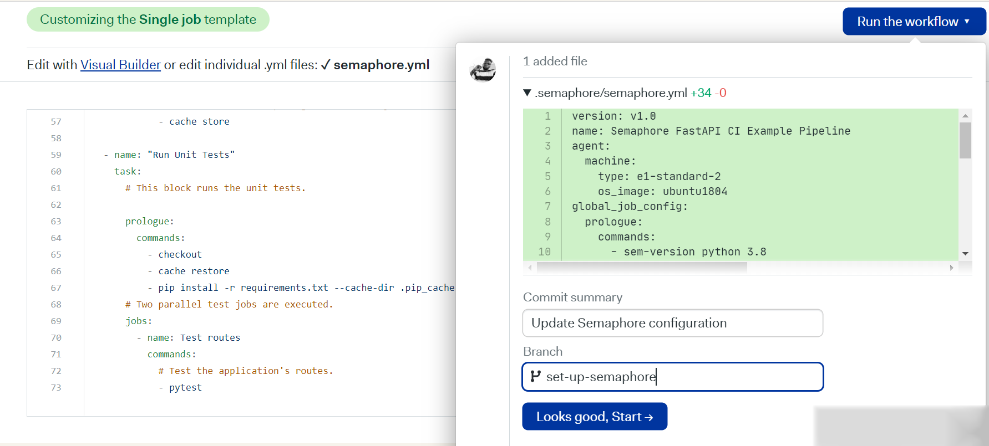Click the 'pip install -r requirements.txt' line
The width and height of the screenshot is (989, 446).
click(301, 288)
